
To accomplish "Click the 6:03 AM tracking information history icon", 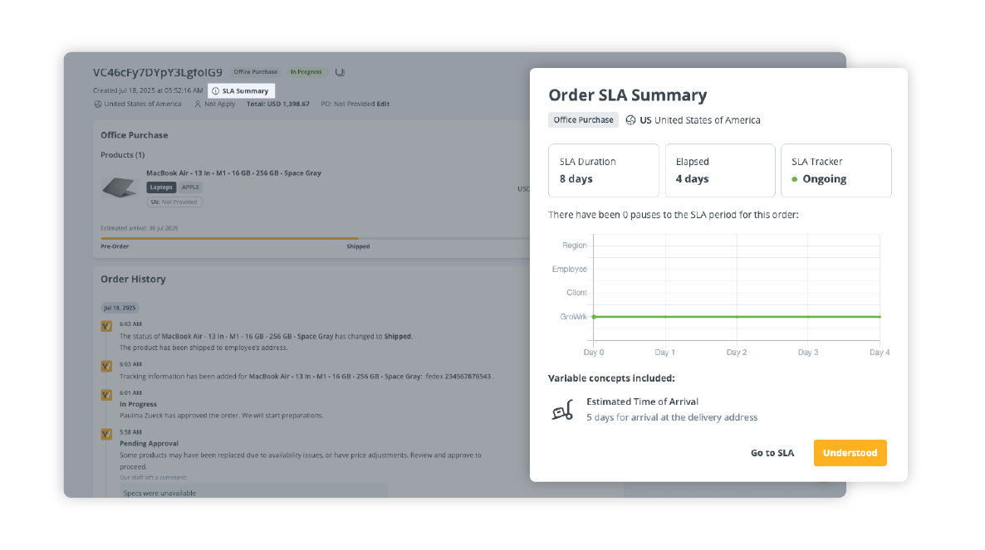I will pyautogui.click(x=107, y=366).
